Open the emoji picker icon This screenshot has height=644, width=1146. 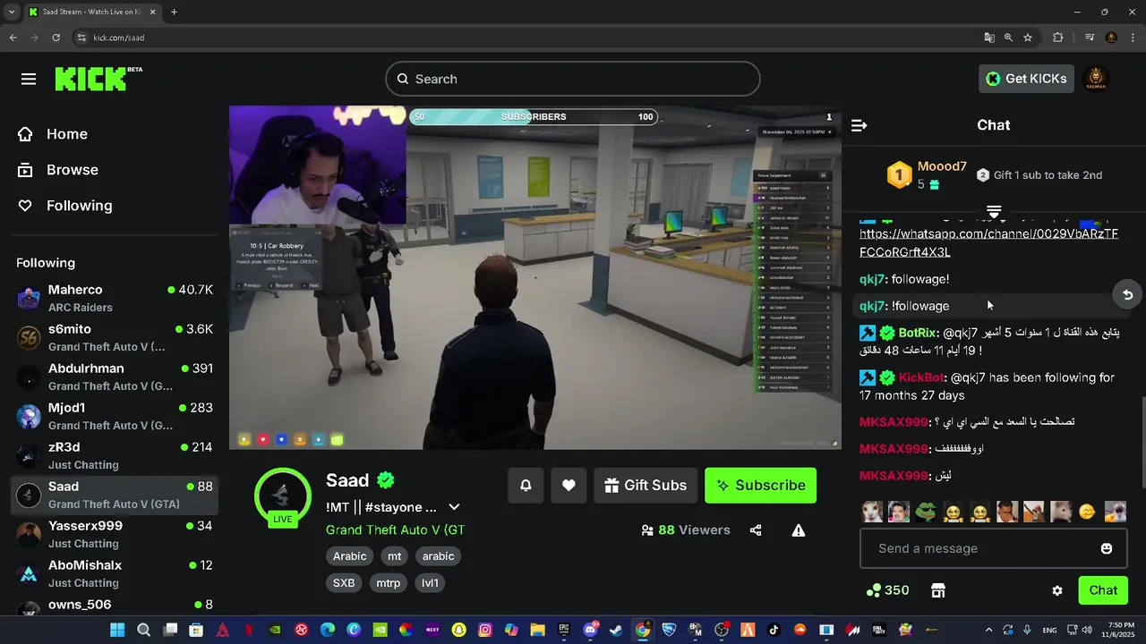click(1107, 548)
